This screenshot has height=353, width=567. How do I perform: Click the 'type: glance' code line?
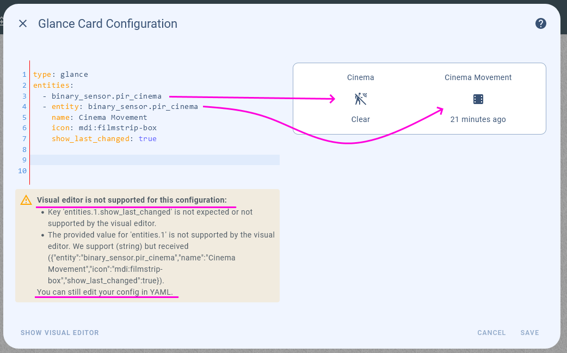60,75
